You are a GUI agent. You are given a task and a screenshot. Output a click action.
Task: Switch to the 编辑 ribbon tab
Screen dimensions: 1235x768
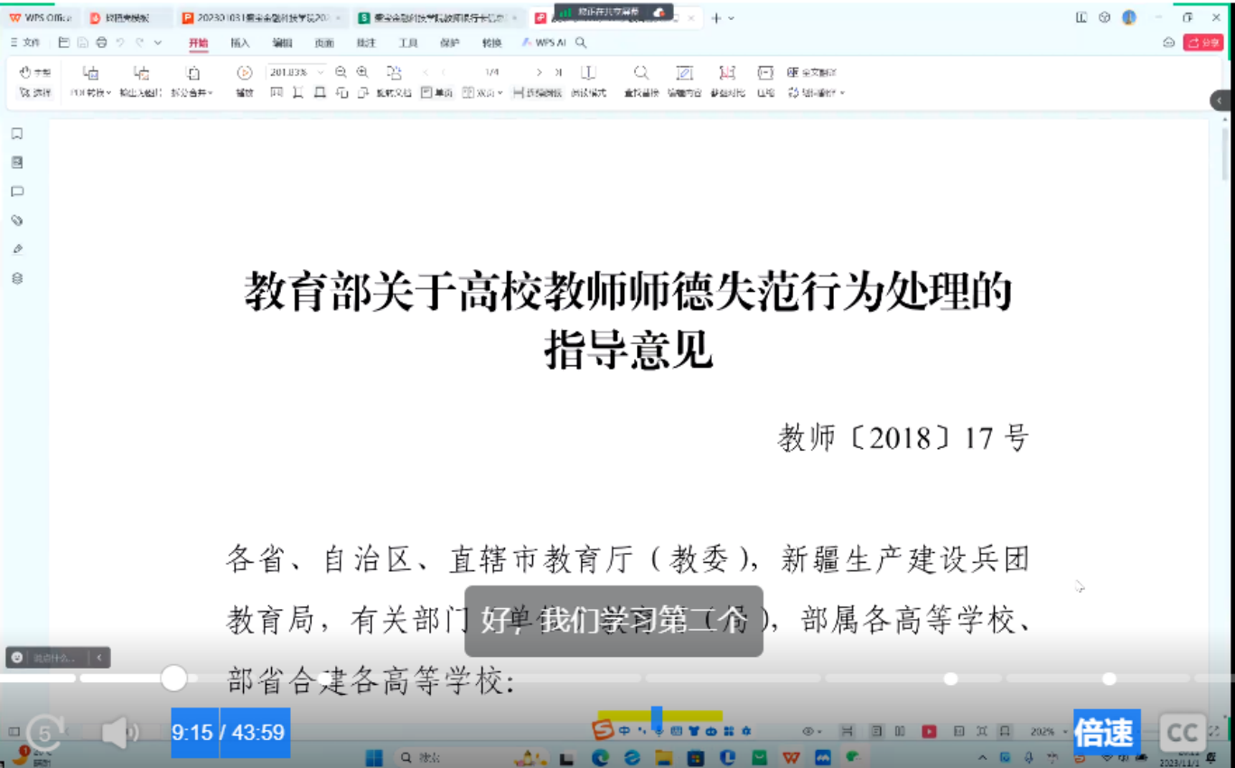coord(282,42)
